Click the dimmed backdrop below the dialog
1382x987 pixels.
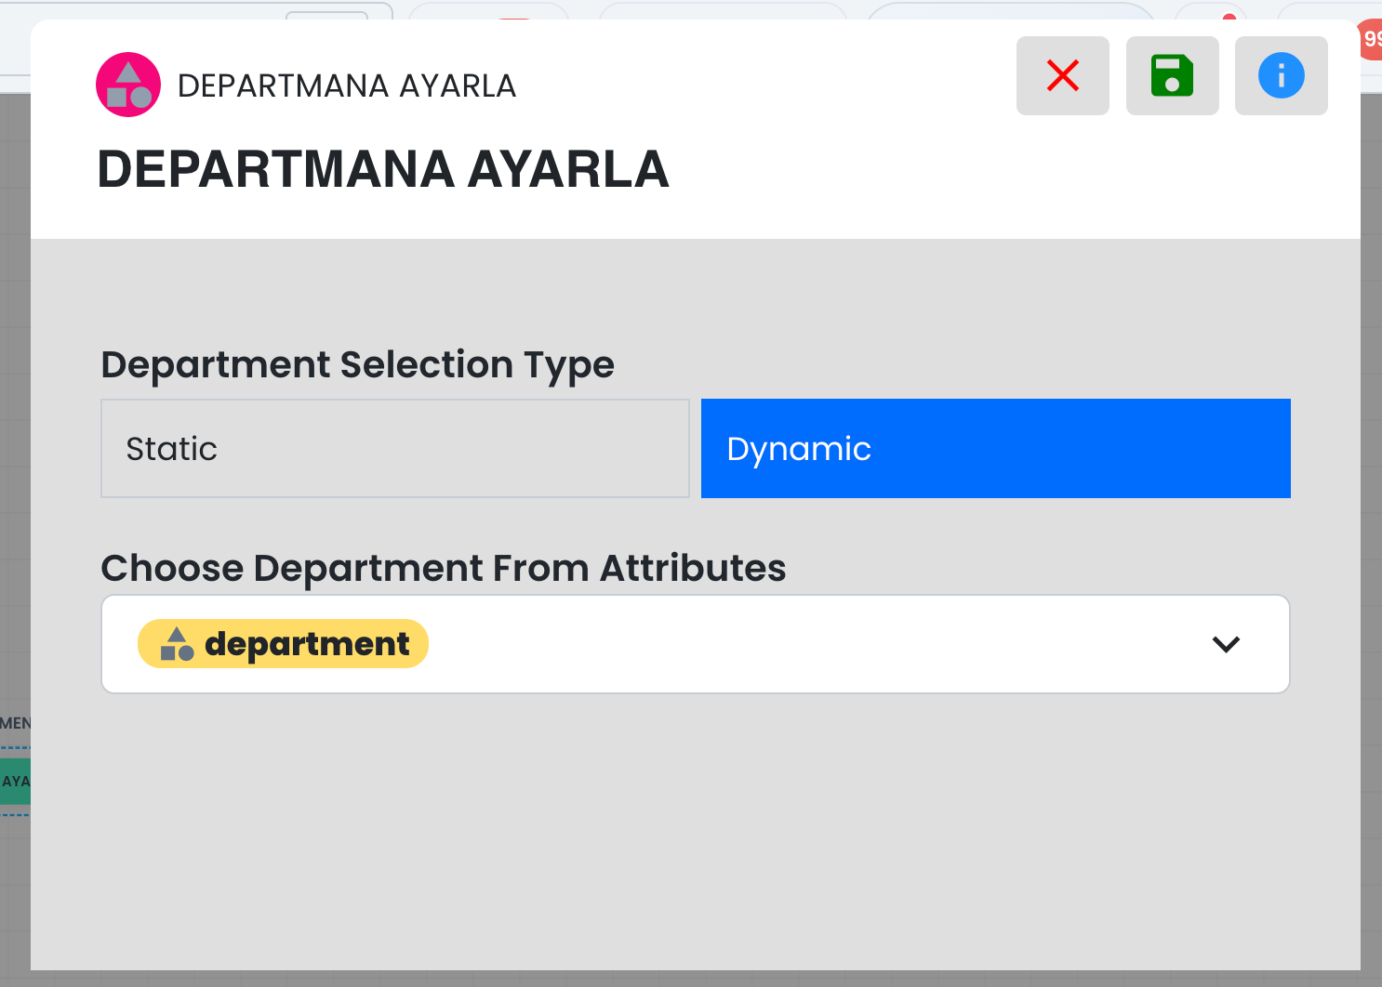pyautogui.click(x=688, y=979)
